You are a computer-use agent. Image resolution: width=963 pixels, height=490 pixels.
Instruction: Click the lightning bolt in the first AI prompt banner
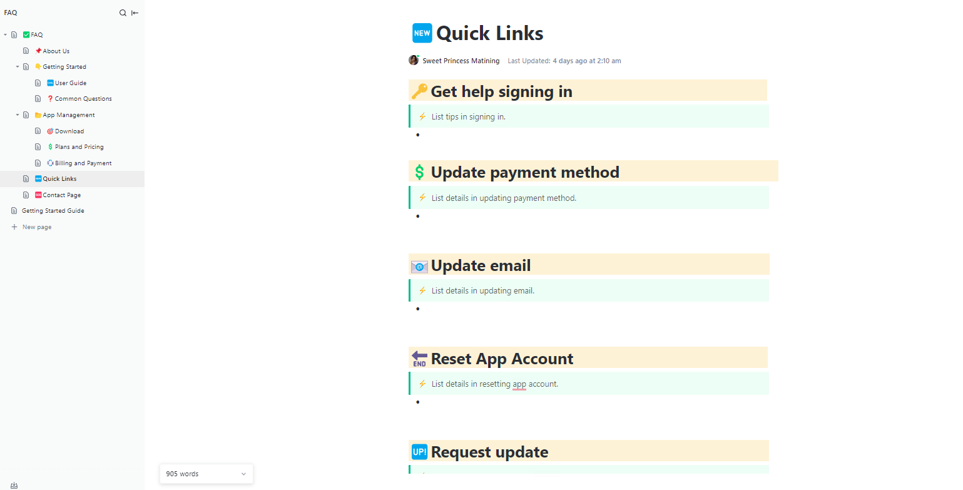click(x=422, y=116)
